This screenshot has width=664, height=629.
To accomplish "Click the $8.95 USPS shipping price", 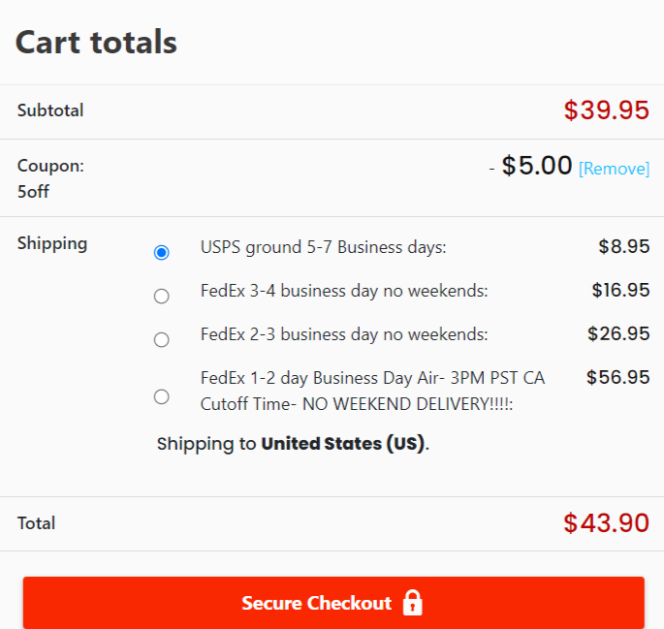I will click(x=623, y=246).
